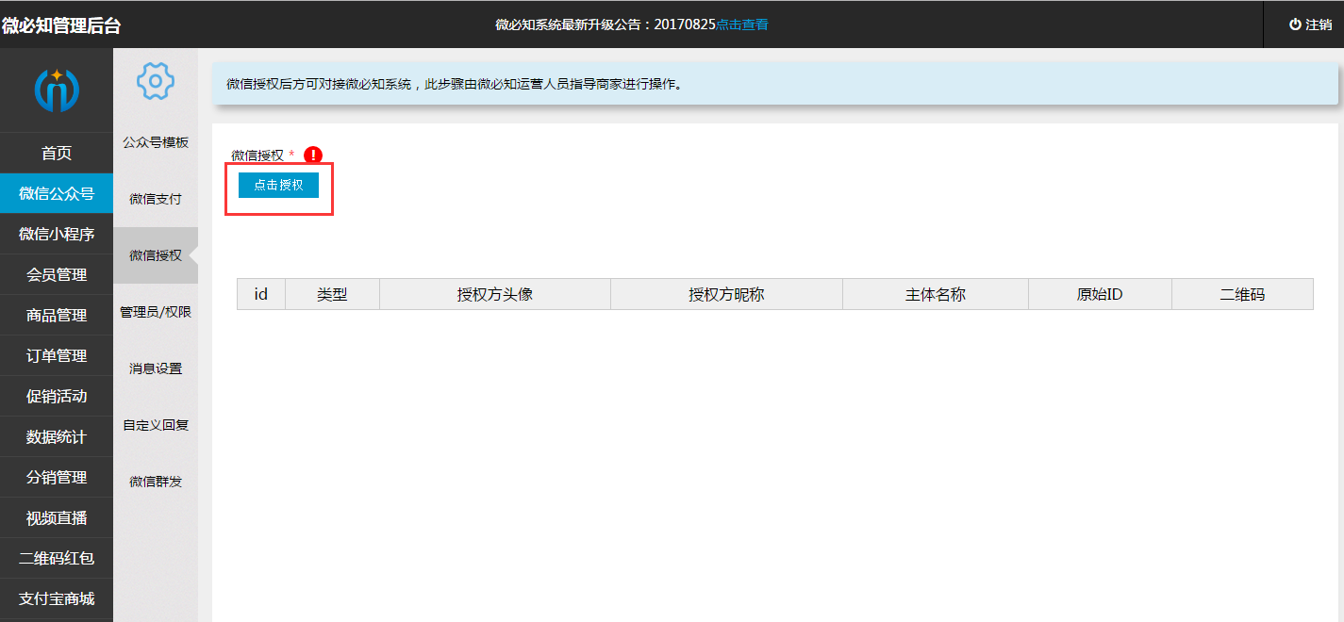Viewport: 1344px width, 622px height.
Task: Click the id column header
Action: 261,294
